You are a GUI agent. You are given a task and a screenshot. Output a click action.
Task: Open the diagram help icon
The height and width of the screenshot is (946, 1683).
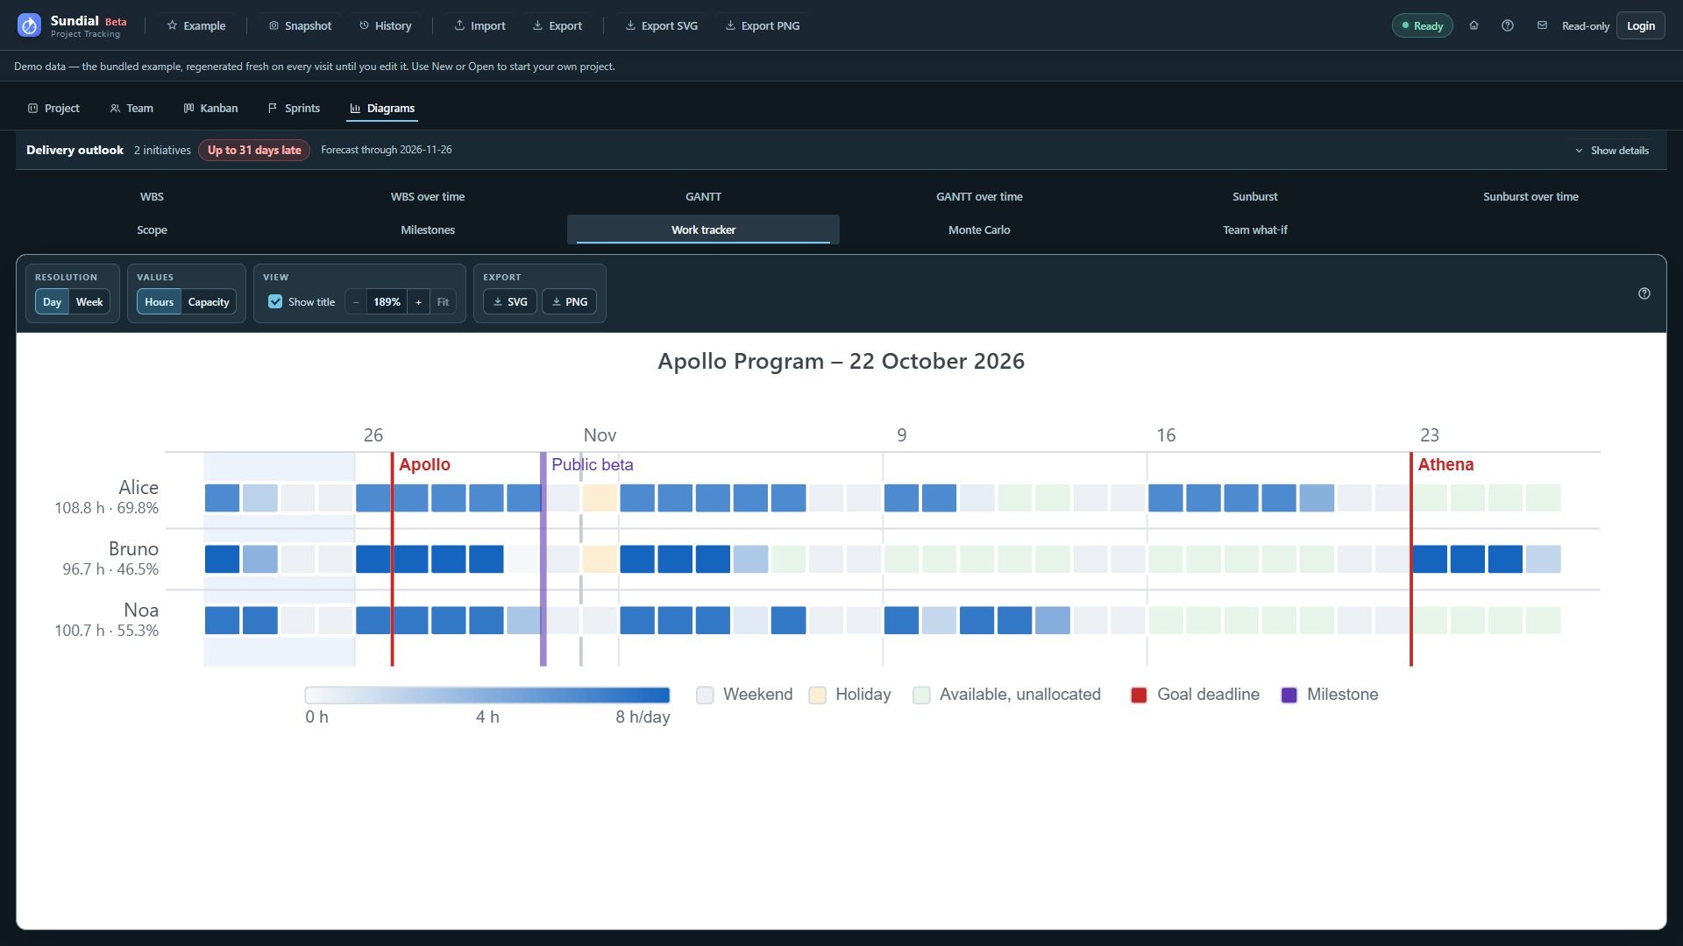(1644, 293)
